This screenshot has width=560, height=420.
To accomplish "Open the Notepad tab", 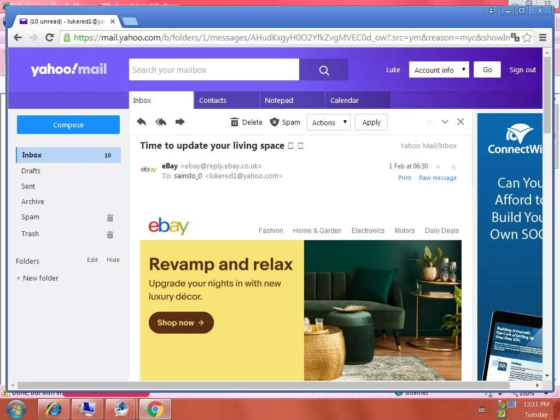I will coord(293,101).
